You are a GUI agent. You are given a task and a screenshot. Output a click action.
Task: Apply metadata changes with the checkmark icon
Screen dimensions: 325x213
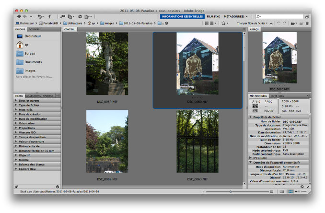[308, 186]
